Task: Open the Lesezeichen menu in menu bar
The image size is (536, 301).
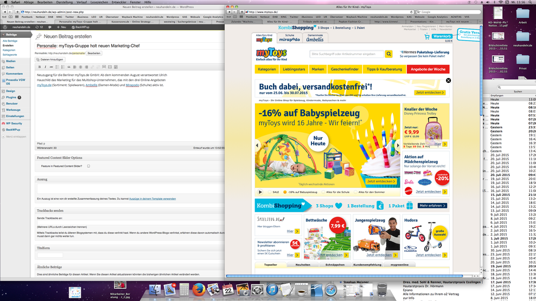Action: coord(99,2)
